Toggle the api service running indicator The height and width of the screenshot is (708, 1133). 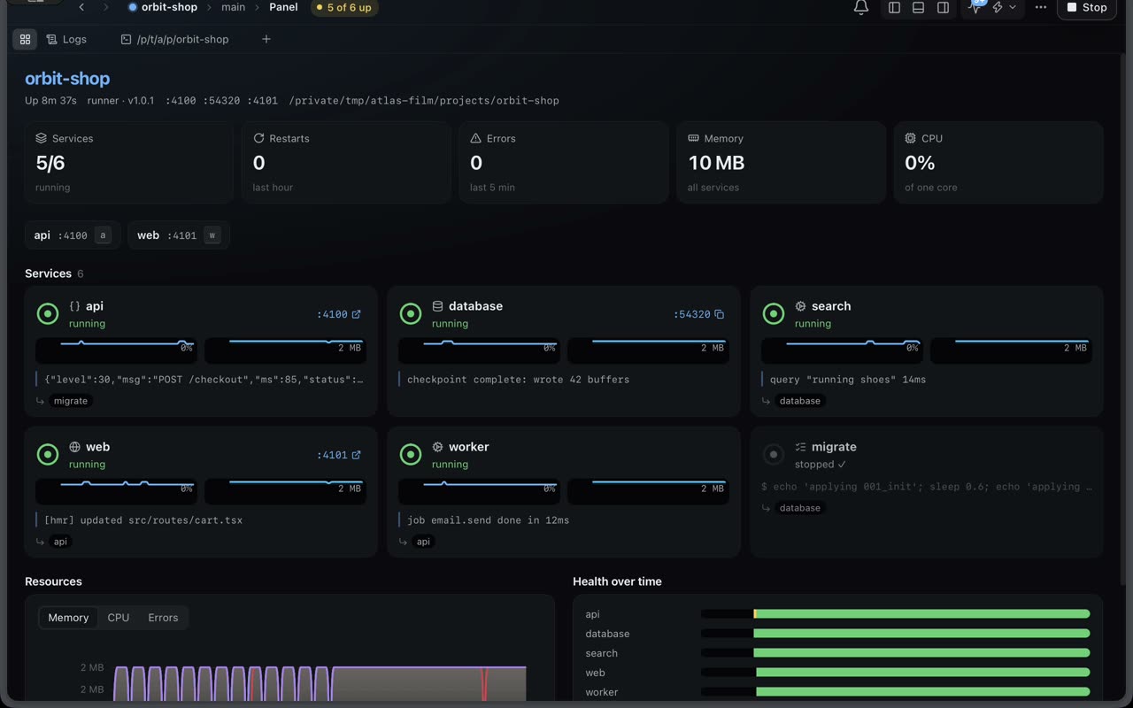(x=48, y=314)
